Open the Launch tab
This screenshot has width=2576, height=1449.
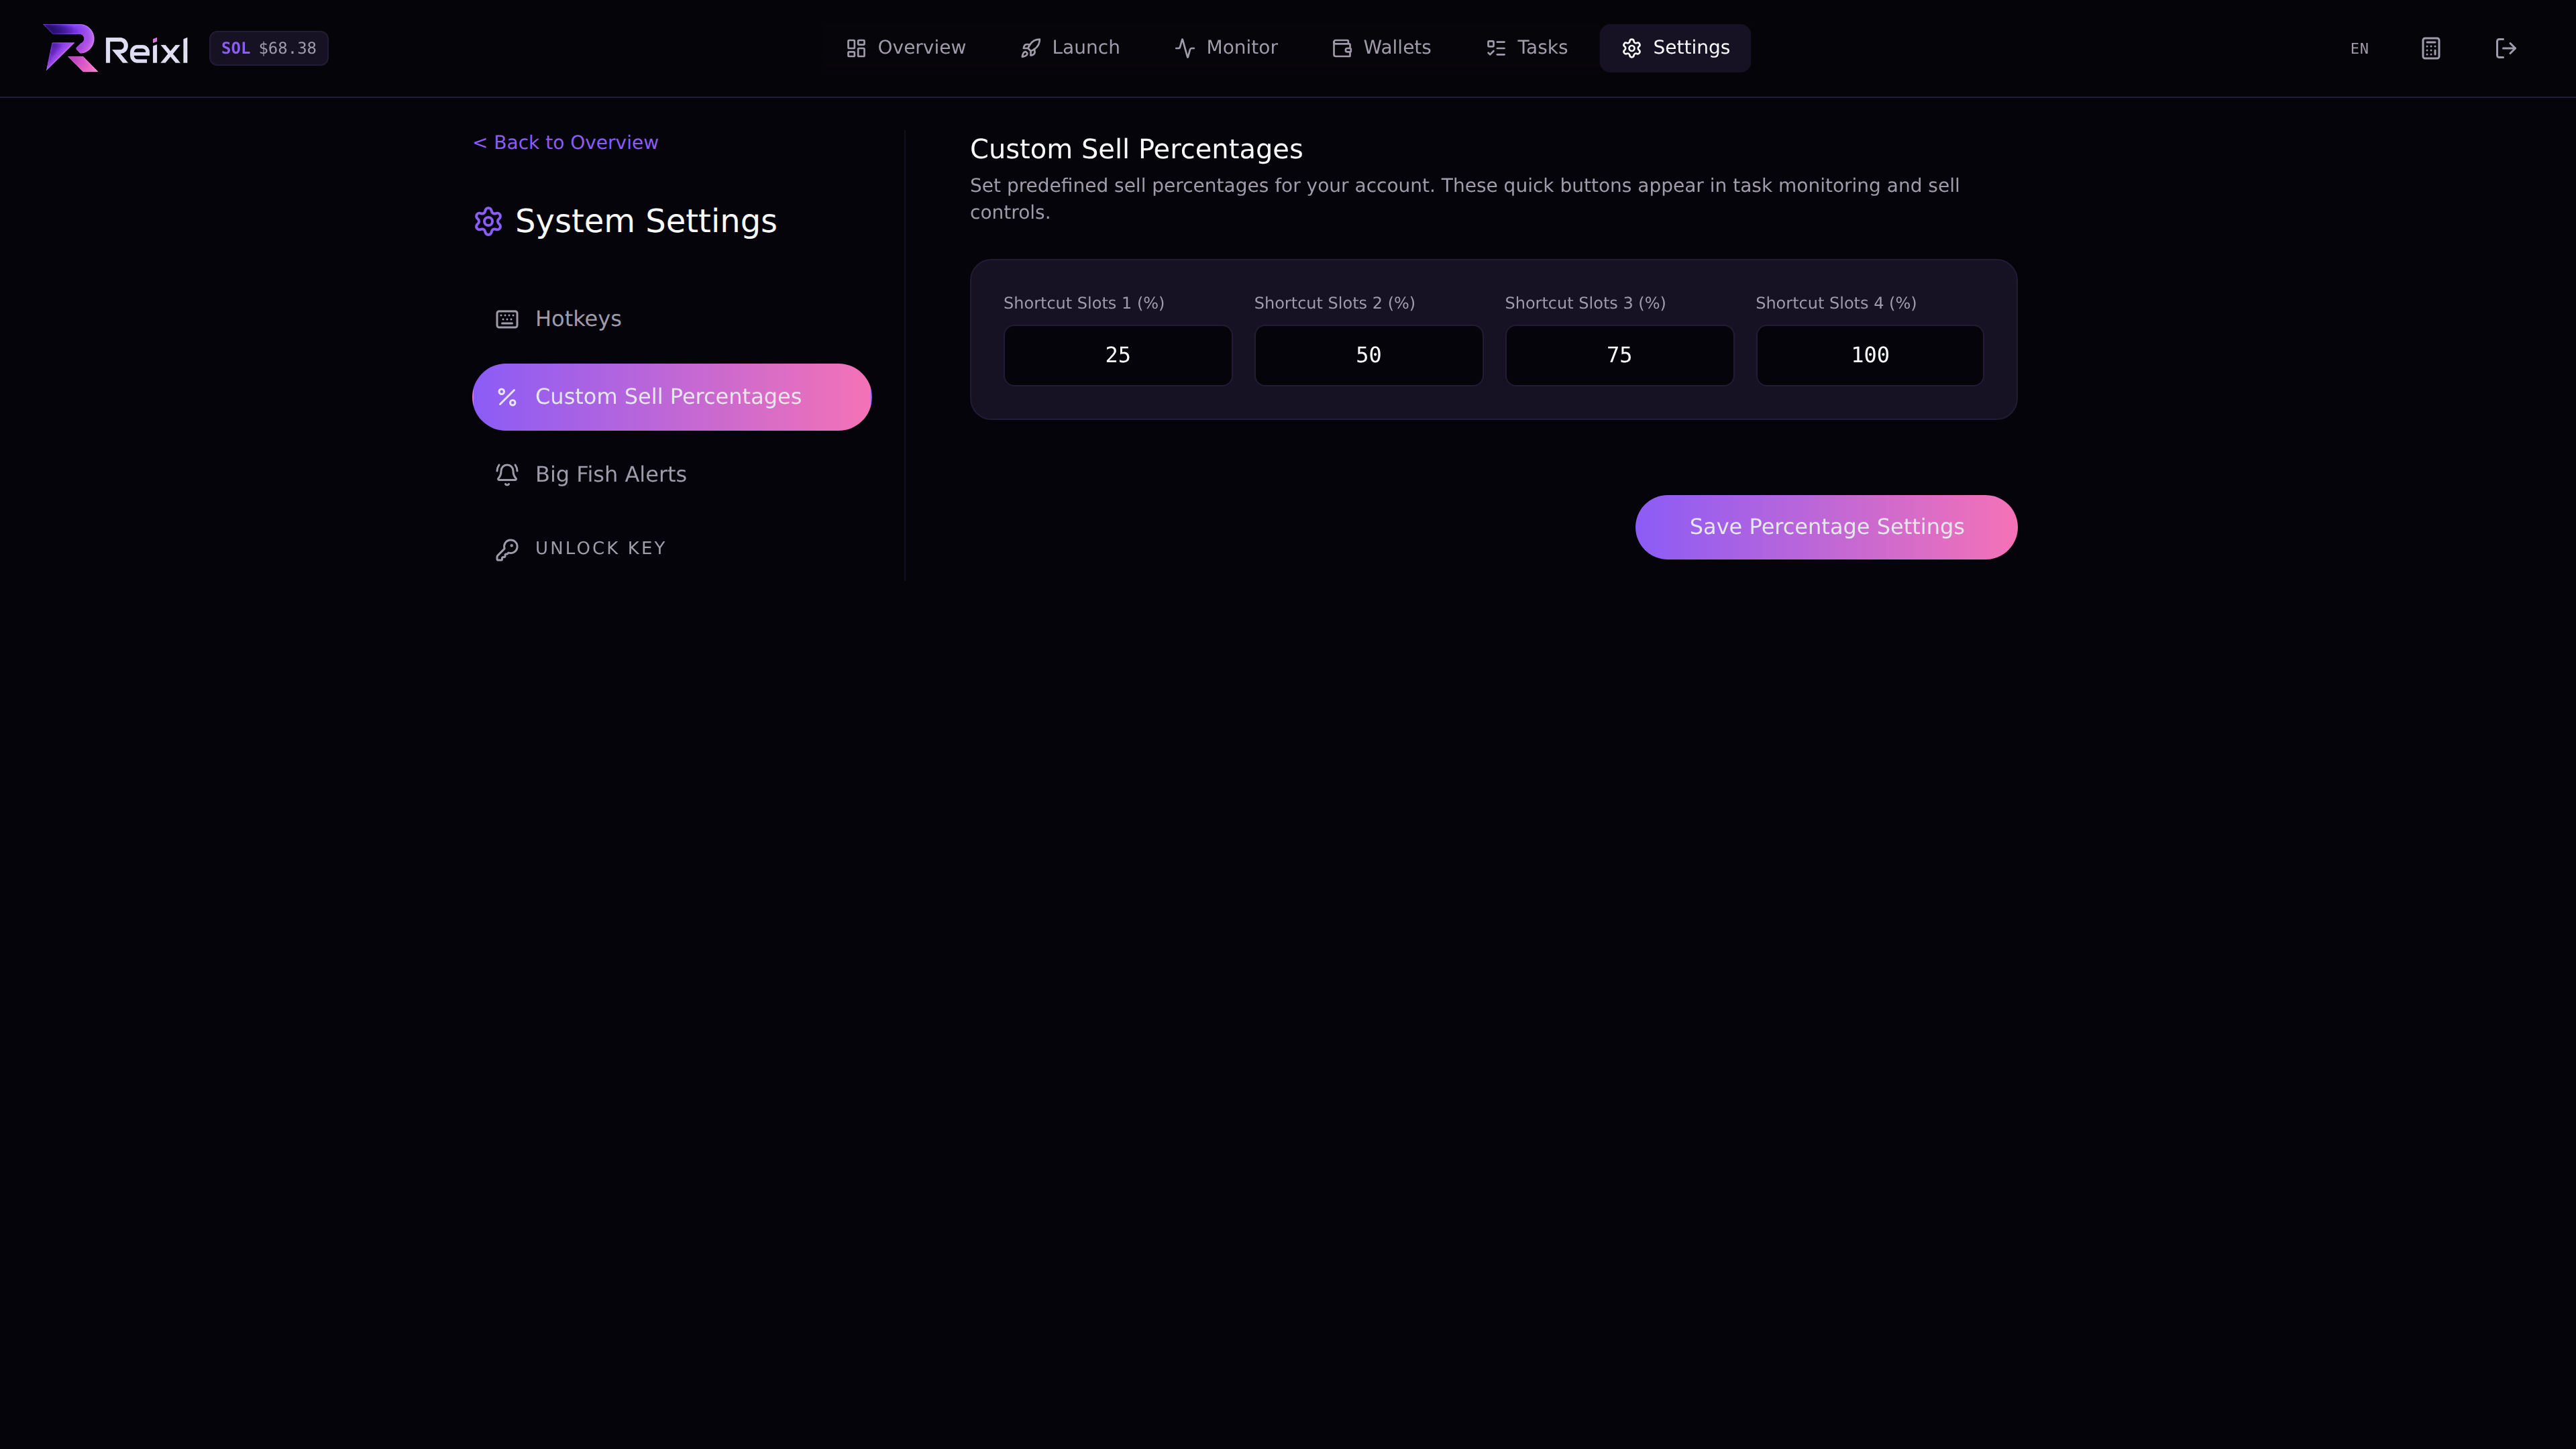(1070, 48)
